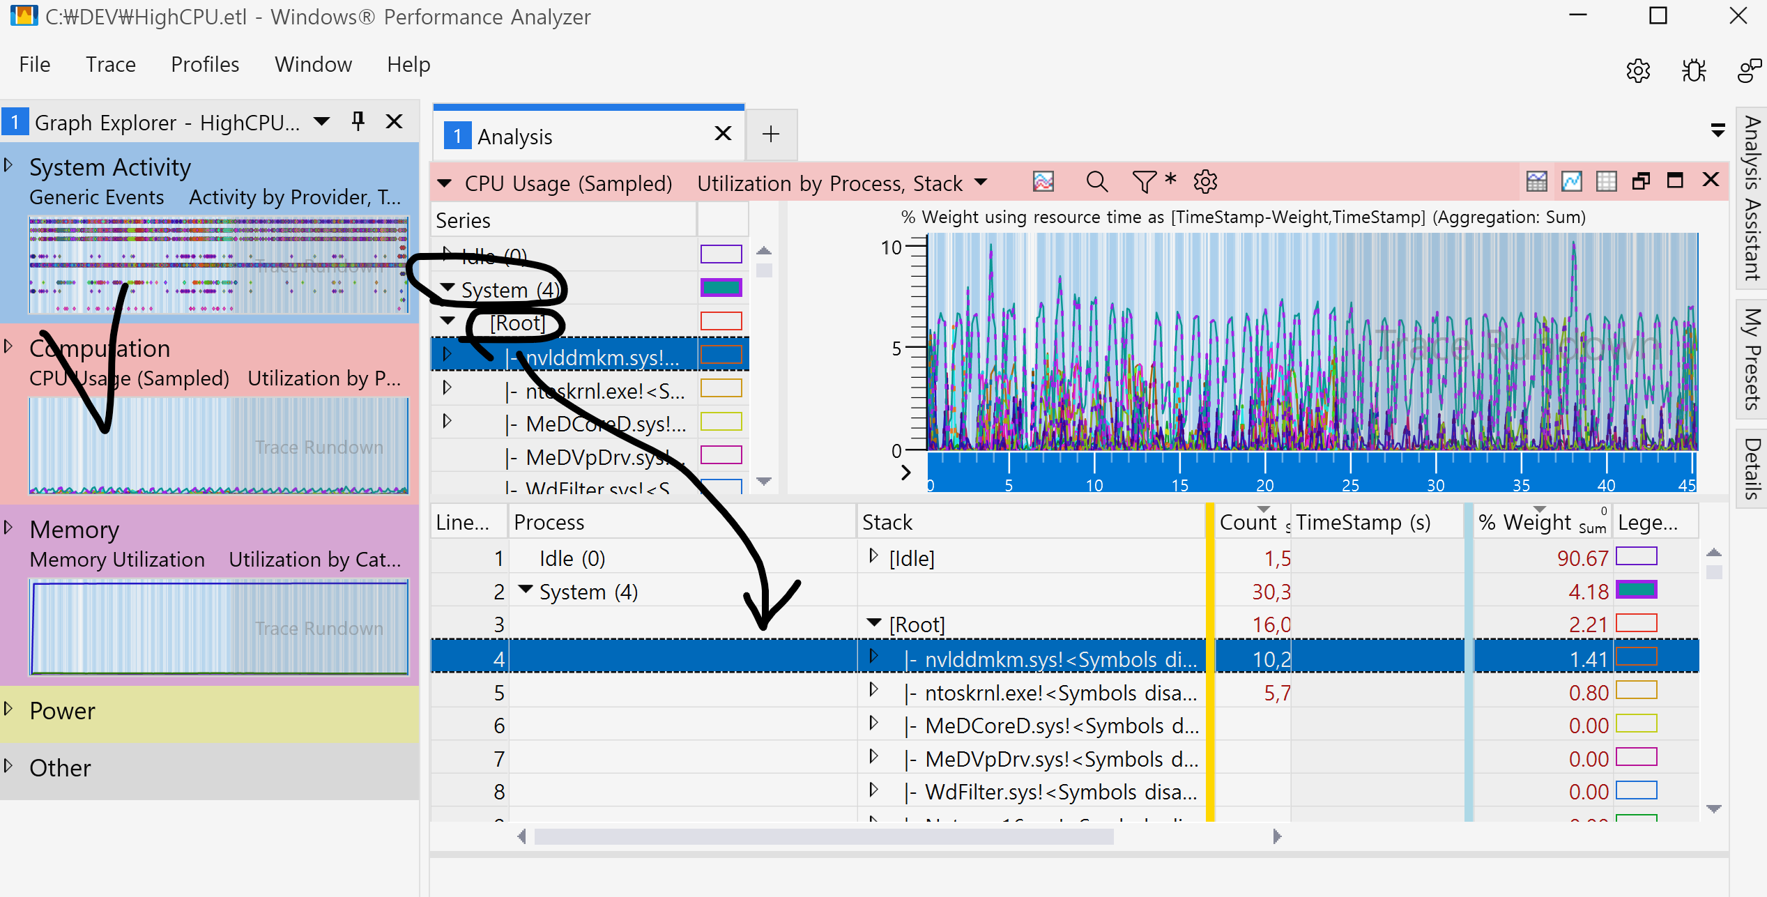Pin the Graph Explorer panel
This screenshot has height=897, width=1767.
click(x=358, y=121)
